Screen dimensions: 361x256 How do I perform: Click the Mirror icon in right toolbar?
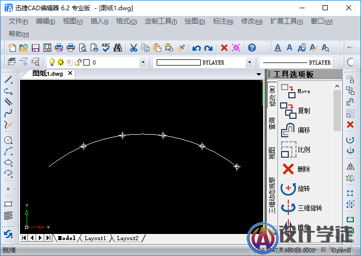click(350, 166)
